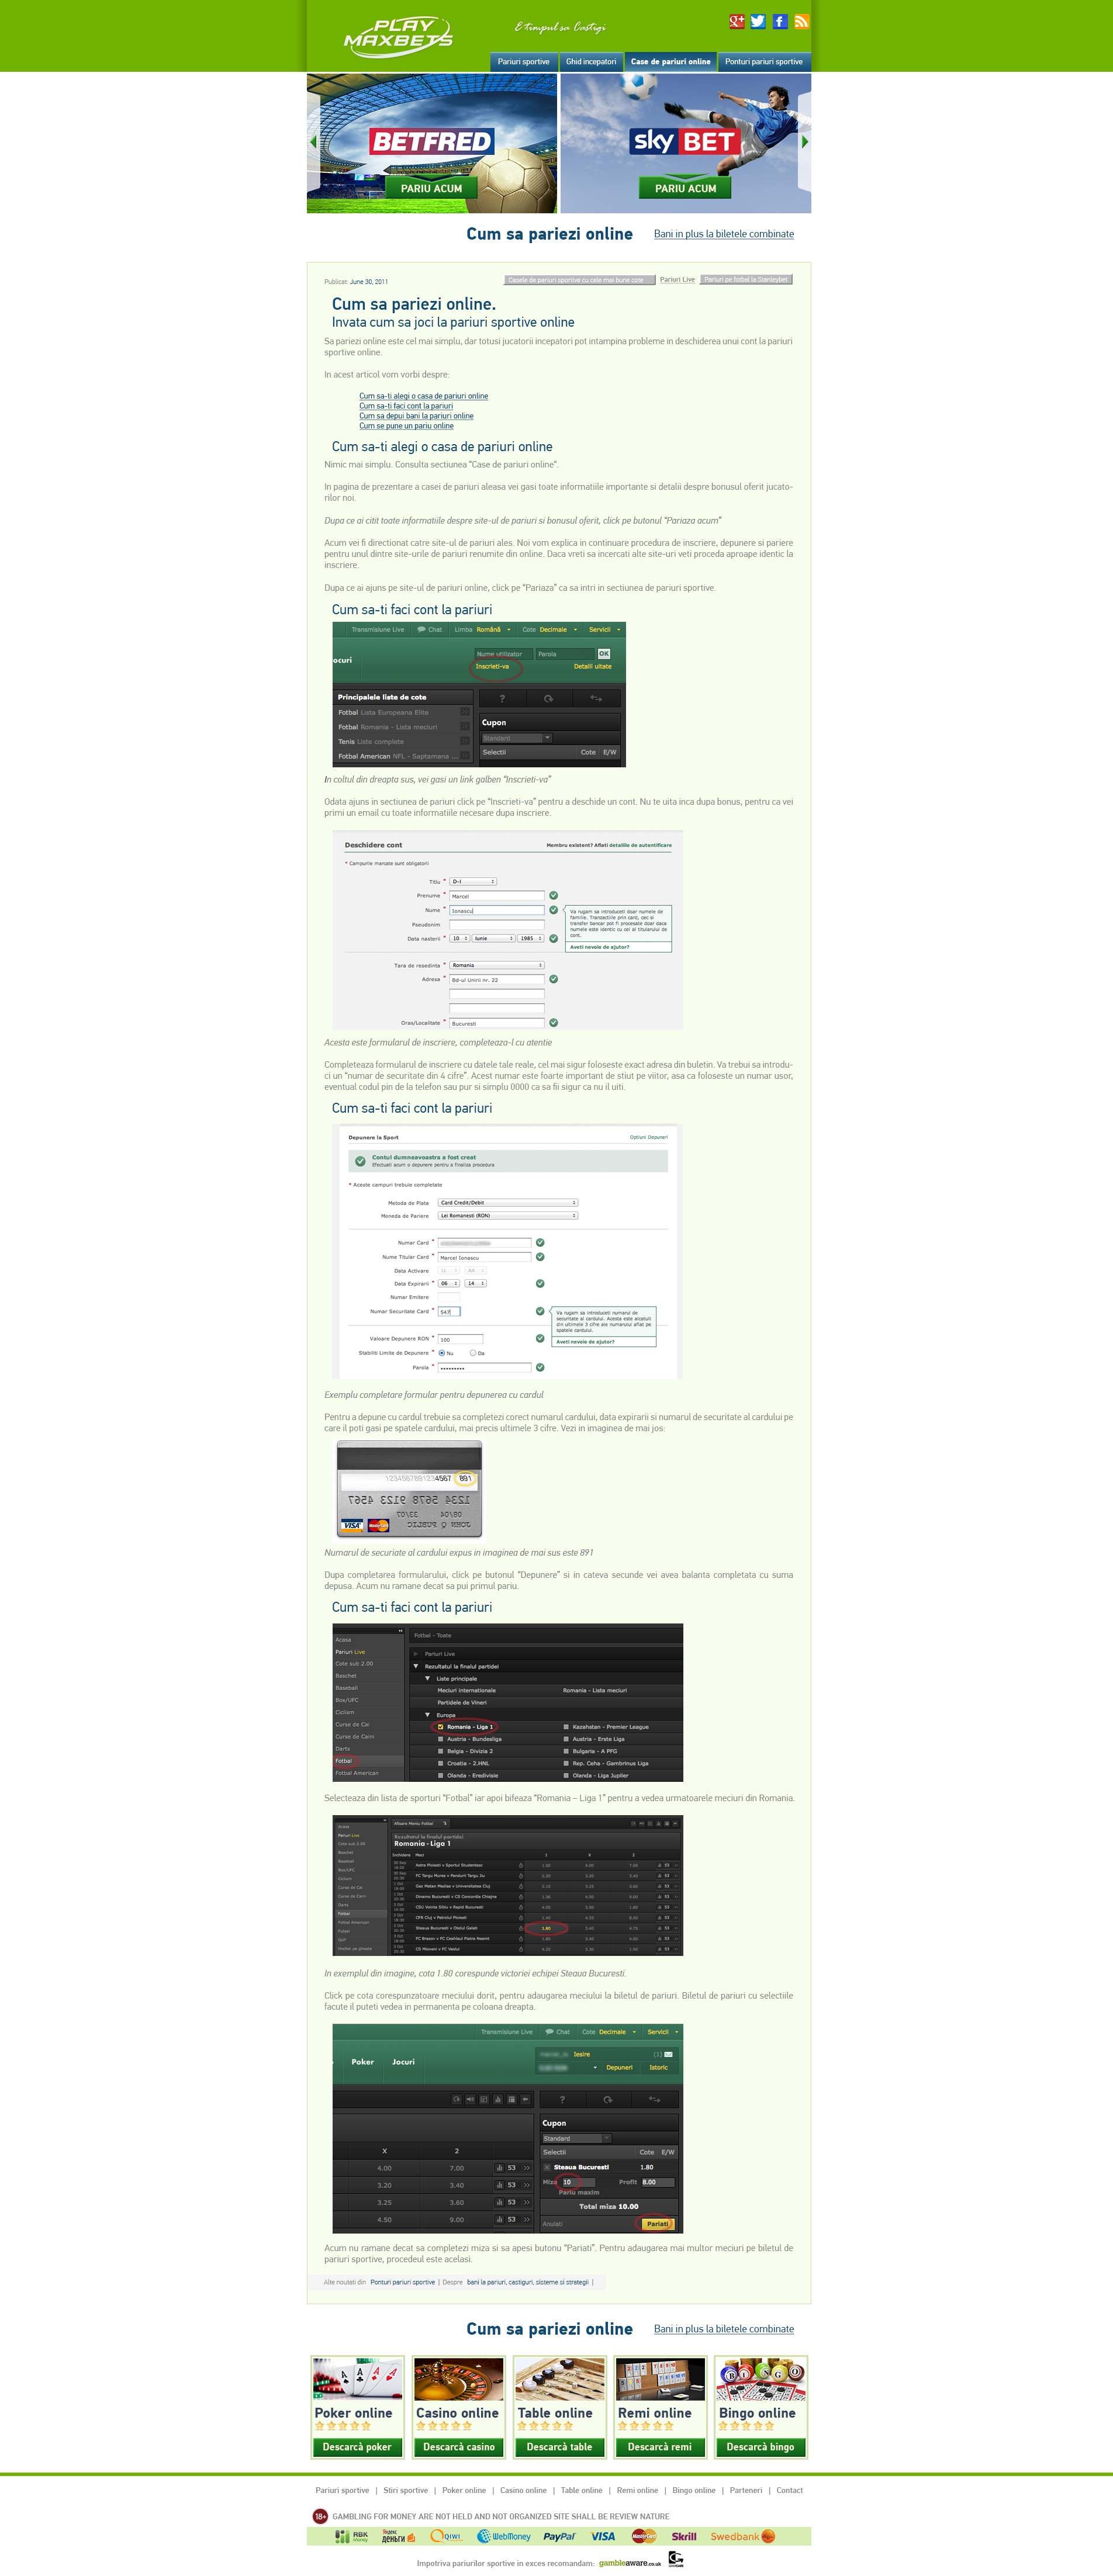1113x2576 pixels.
Task: Follow the 'Cum se pune un pariu online' link
Action: pos(407,426)
